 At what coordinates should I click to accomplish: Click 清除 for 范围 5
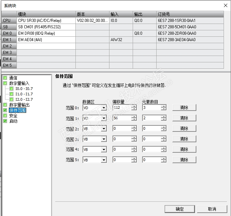click(x=184, y=160)
